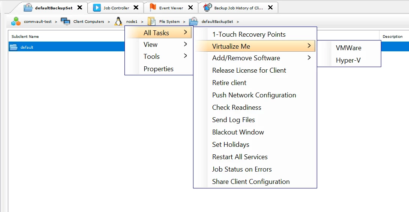Open breadcrumb arrow after node1
This screenshot has width=409, height=212.
pyautogui.click(x=142, y=22)
